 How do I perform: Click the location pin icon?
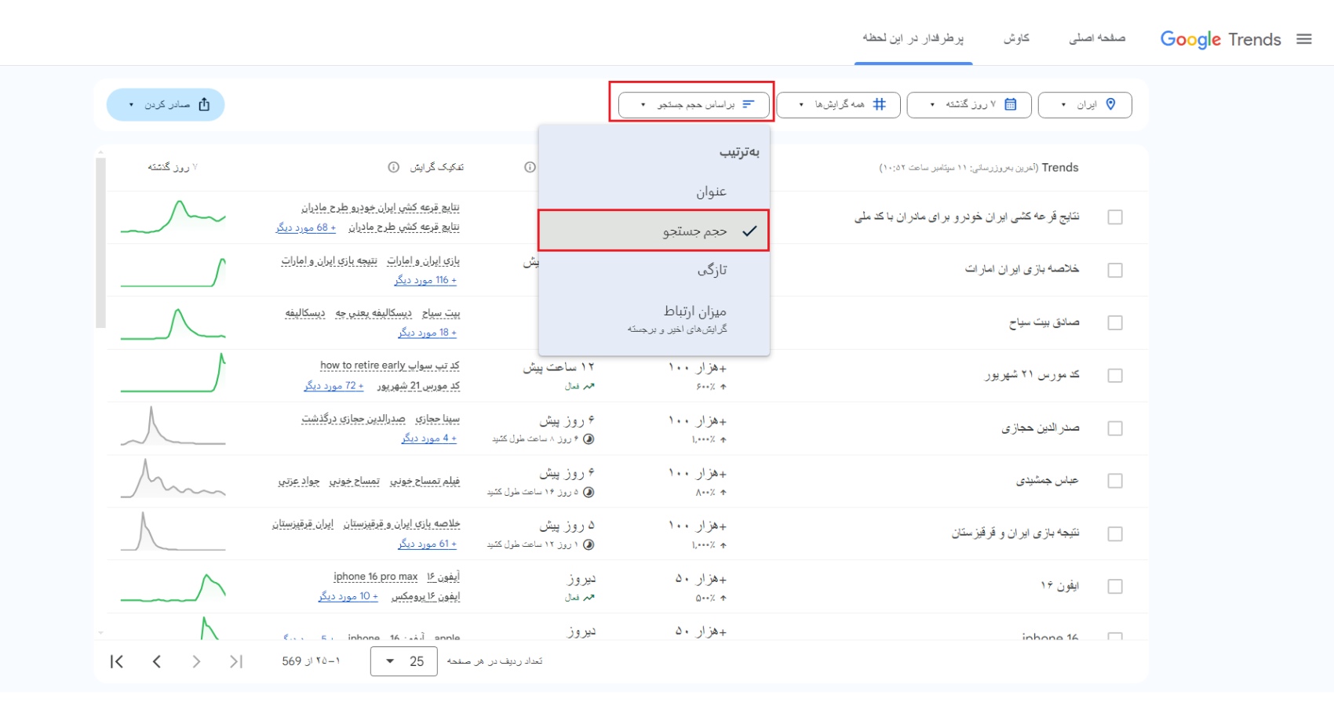pos(1111,104)
